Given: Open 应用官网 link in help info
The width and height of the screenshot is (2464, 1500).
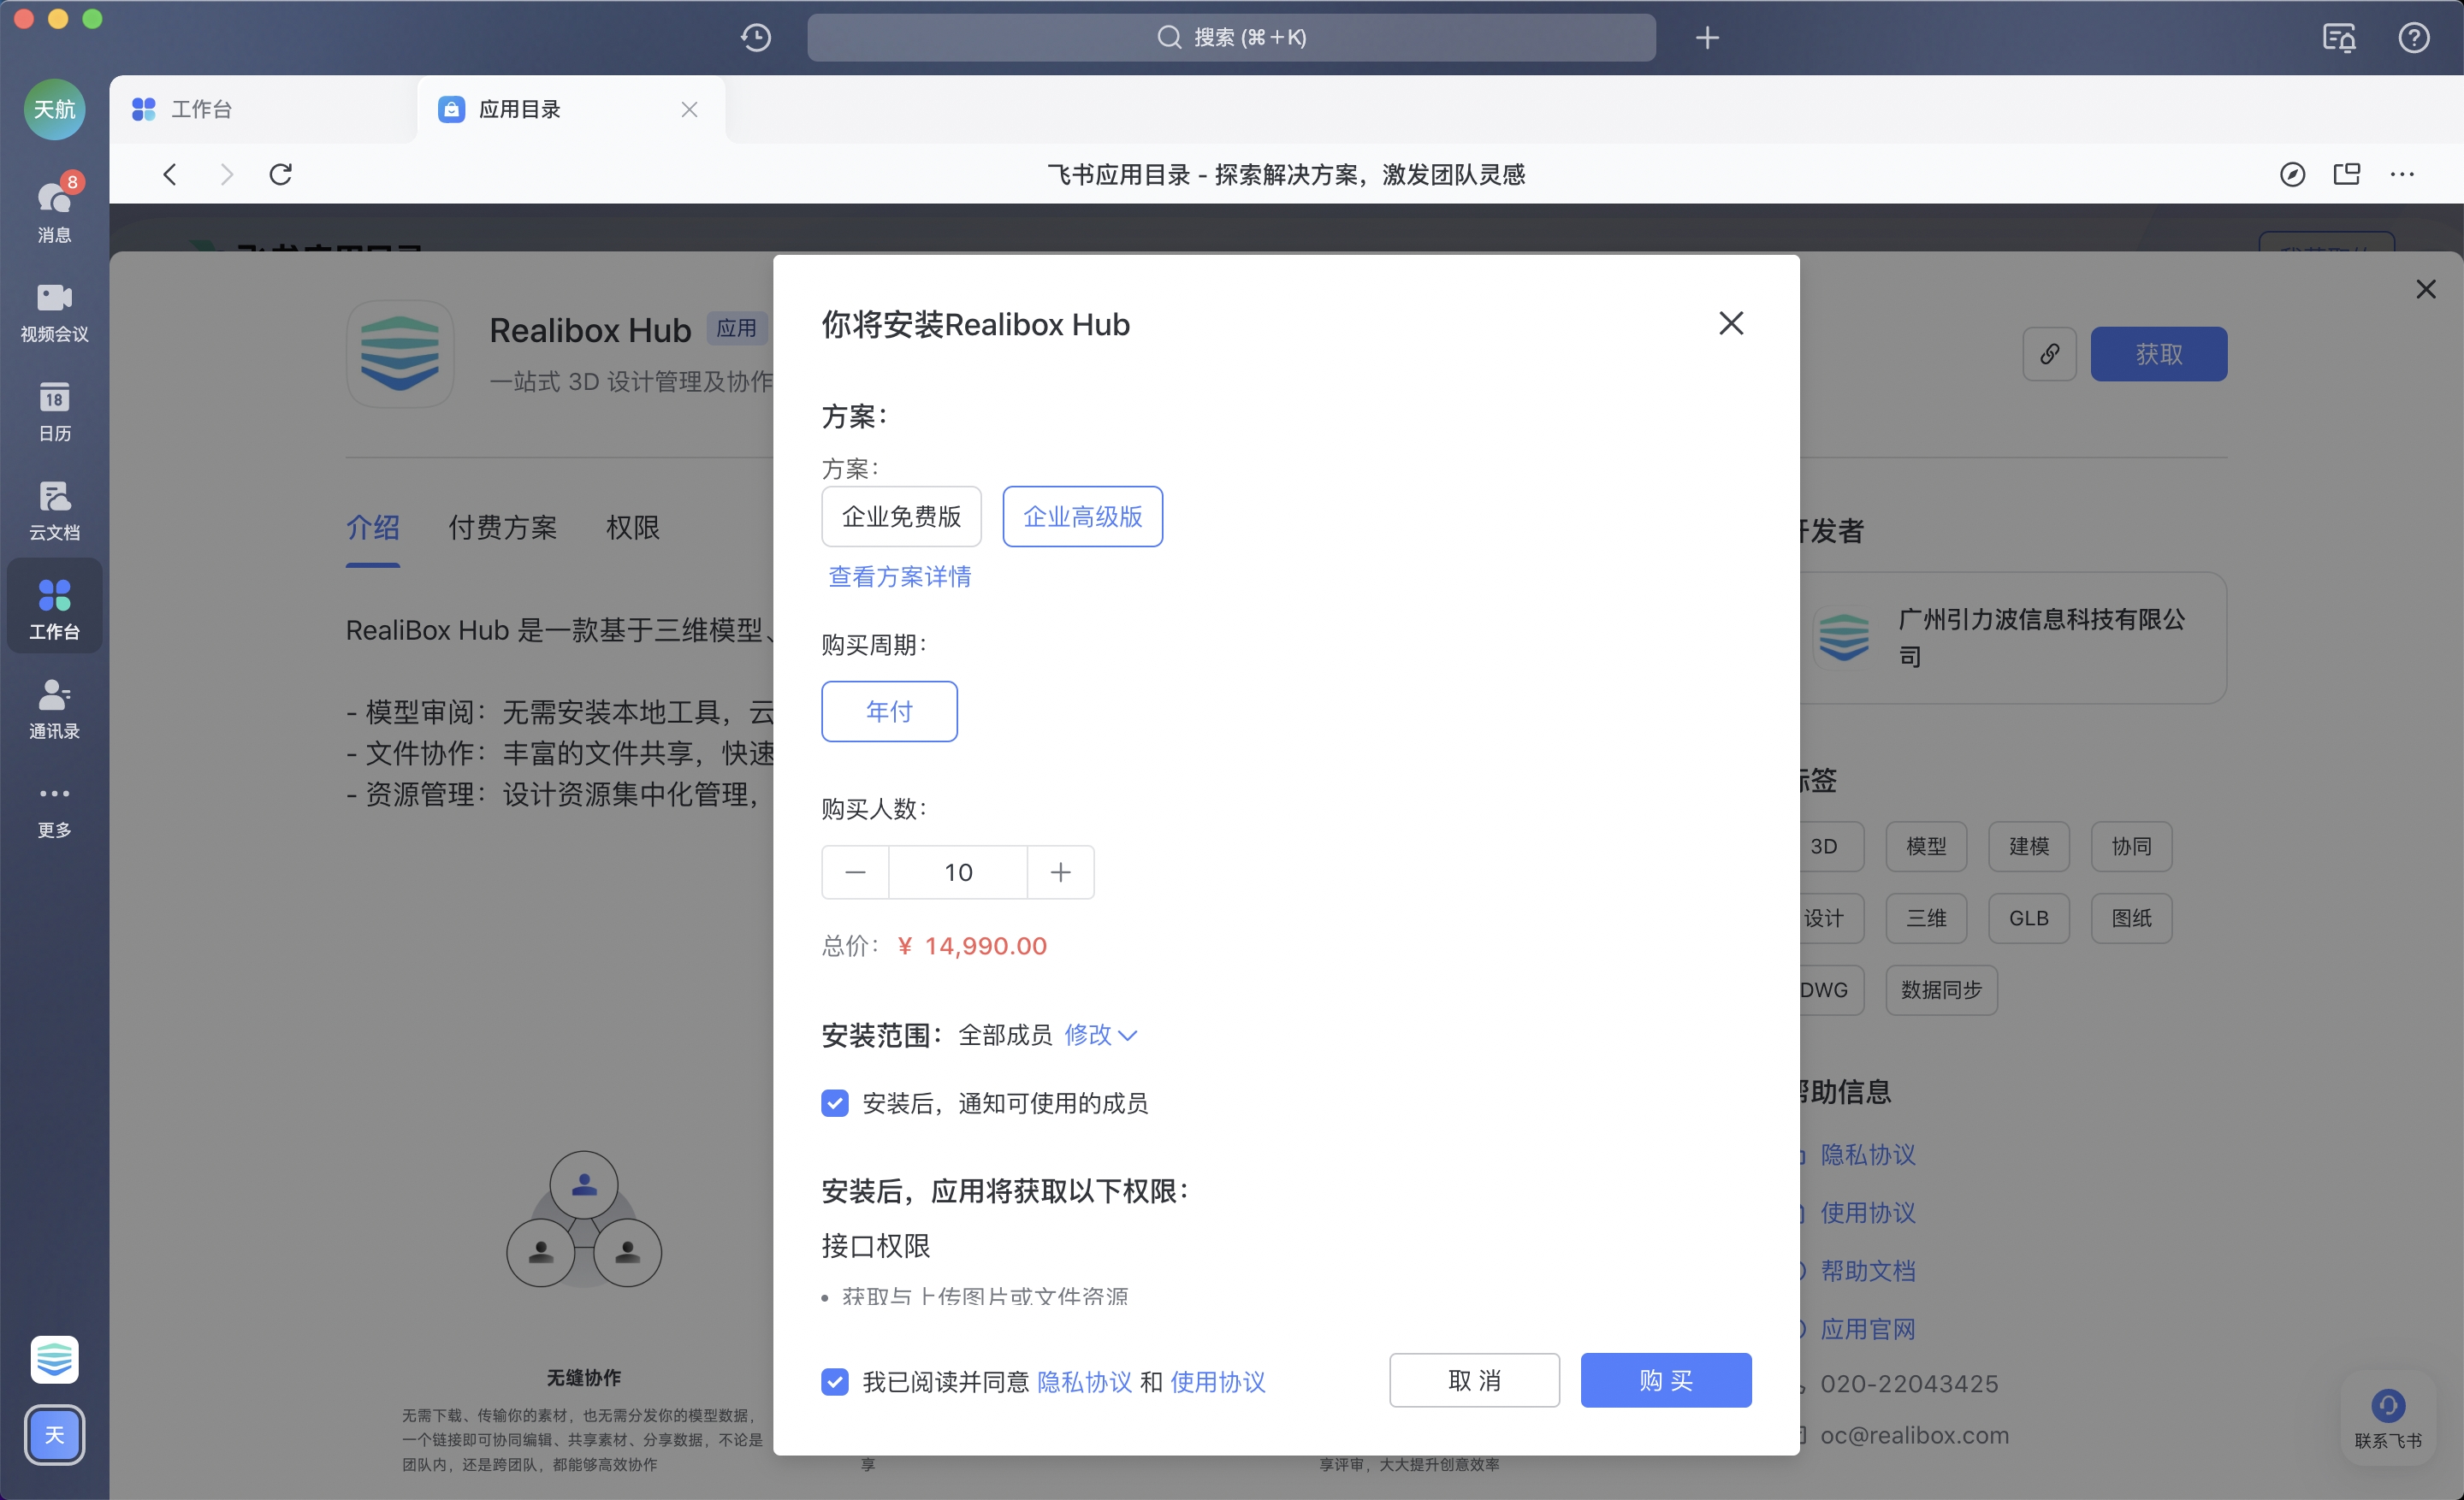Looking at the screenshot, I should [1867, 1329].
